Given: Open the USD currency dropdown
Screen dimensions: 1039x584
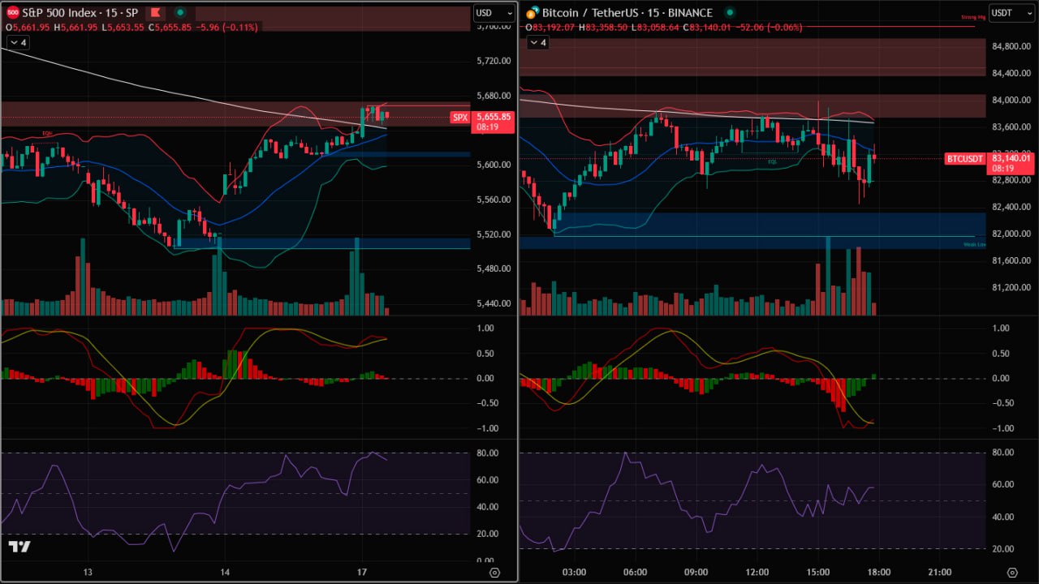Looking at the screenshot, I should pos(494,13).
